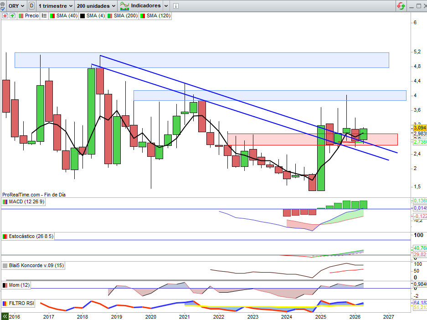This screenshot has width=427, height=320.
Task: Select the upper blue resistance rectangle
Action: tap(202, 60)
